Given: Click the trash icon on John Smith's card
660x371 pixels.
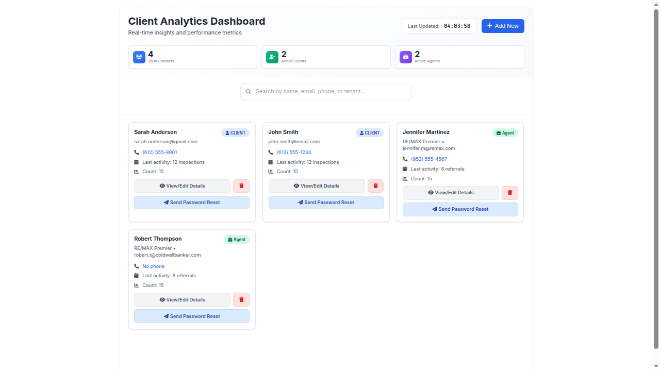Looking at the screenshot, I should 375,185.
